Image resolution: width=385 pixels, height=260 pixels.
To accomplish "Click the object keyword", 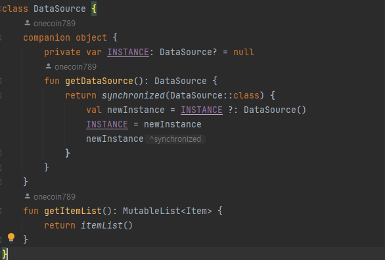I will point(91,38).
